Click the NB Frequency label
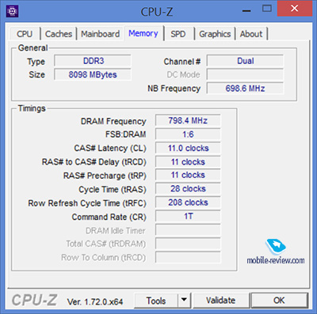The height and width of the screenshot is (314, 317). (174, 89)
